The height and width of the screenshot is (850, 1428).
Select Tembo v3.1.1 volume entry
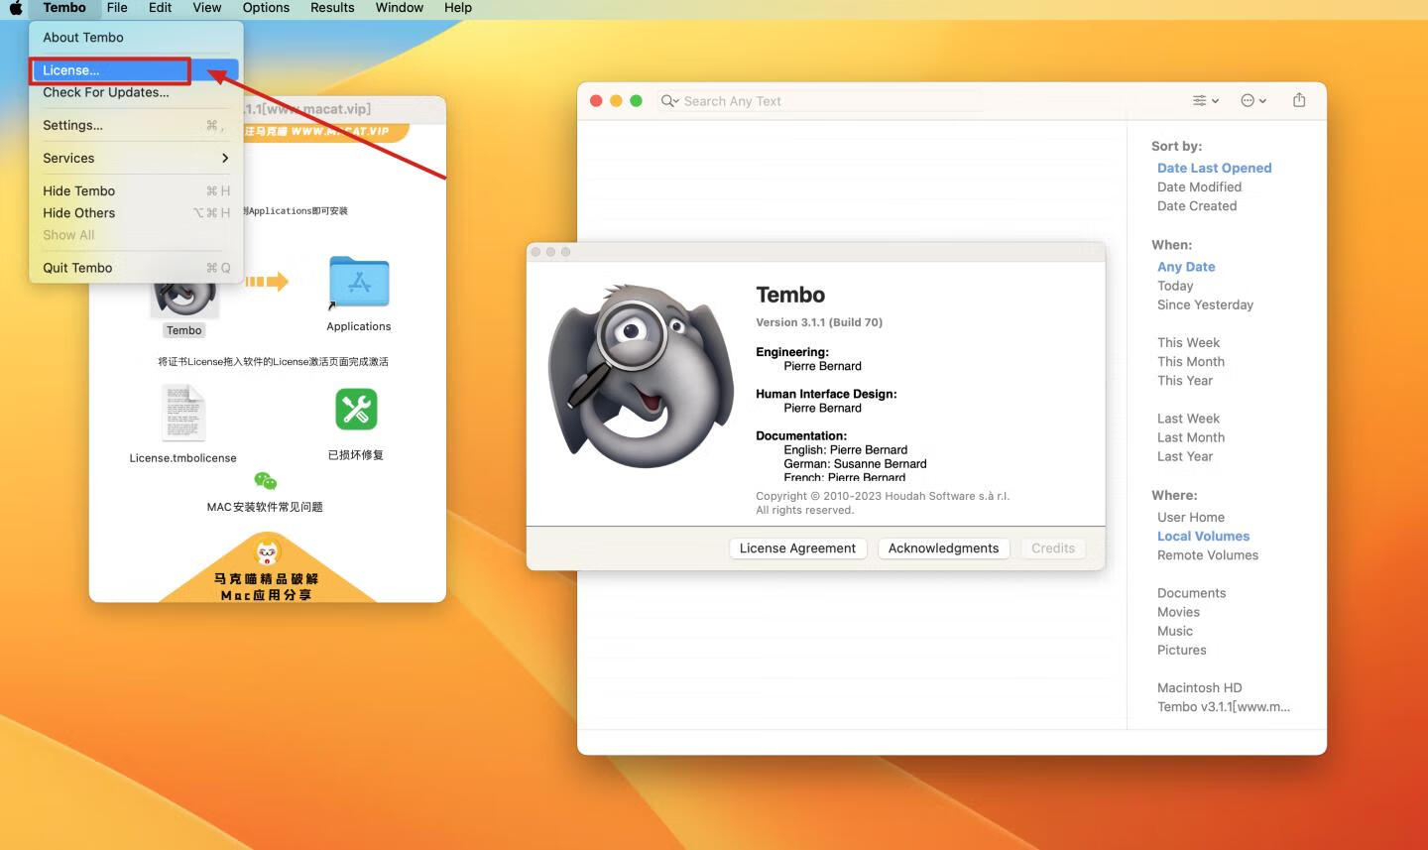tap(1223, 707)
